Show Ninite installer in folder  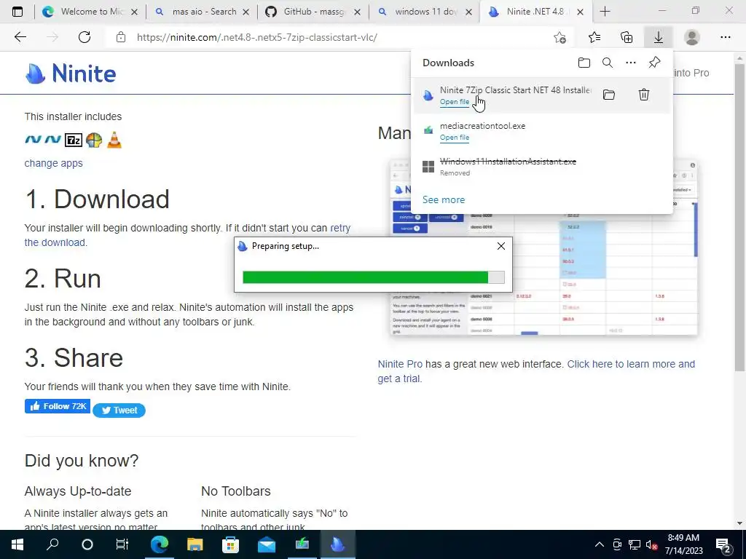click(609, 95)
